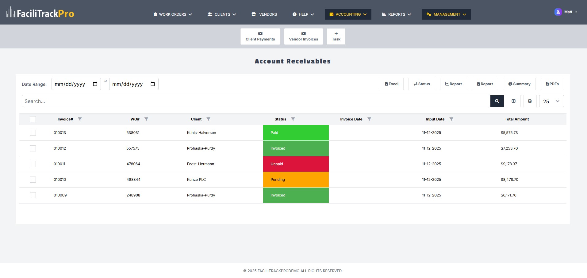Image resolution: width=587 pixels, height=278 pixels.
Task: Open the Reports navigation menu
Action: (396, 14)
